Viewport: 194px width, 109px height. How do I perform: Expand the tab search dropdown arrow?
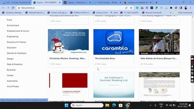coord(169,2)
